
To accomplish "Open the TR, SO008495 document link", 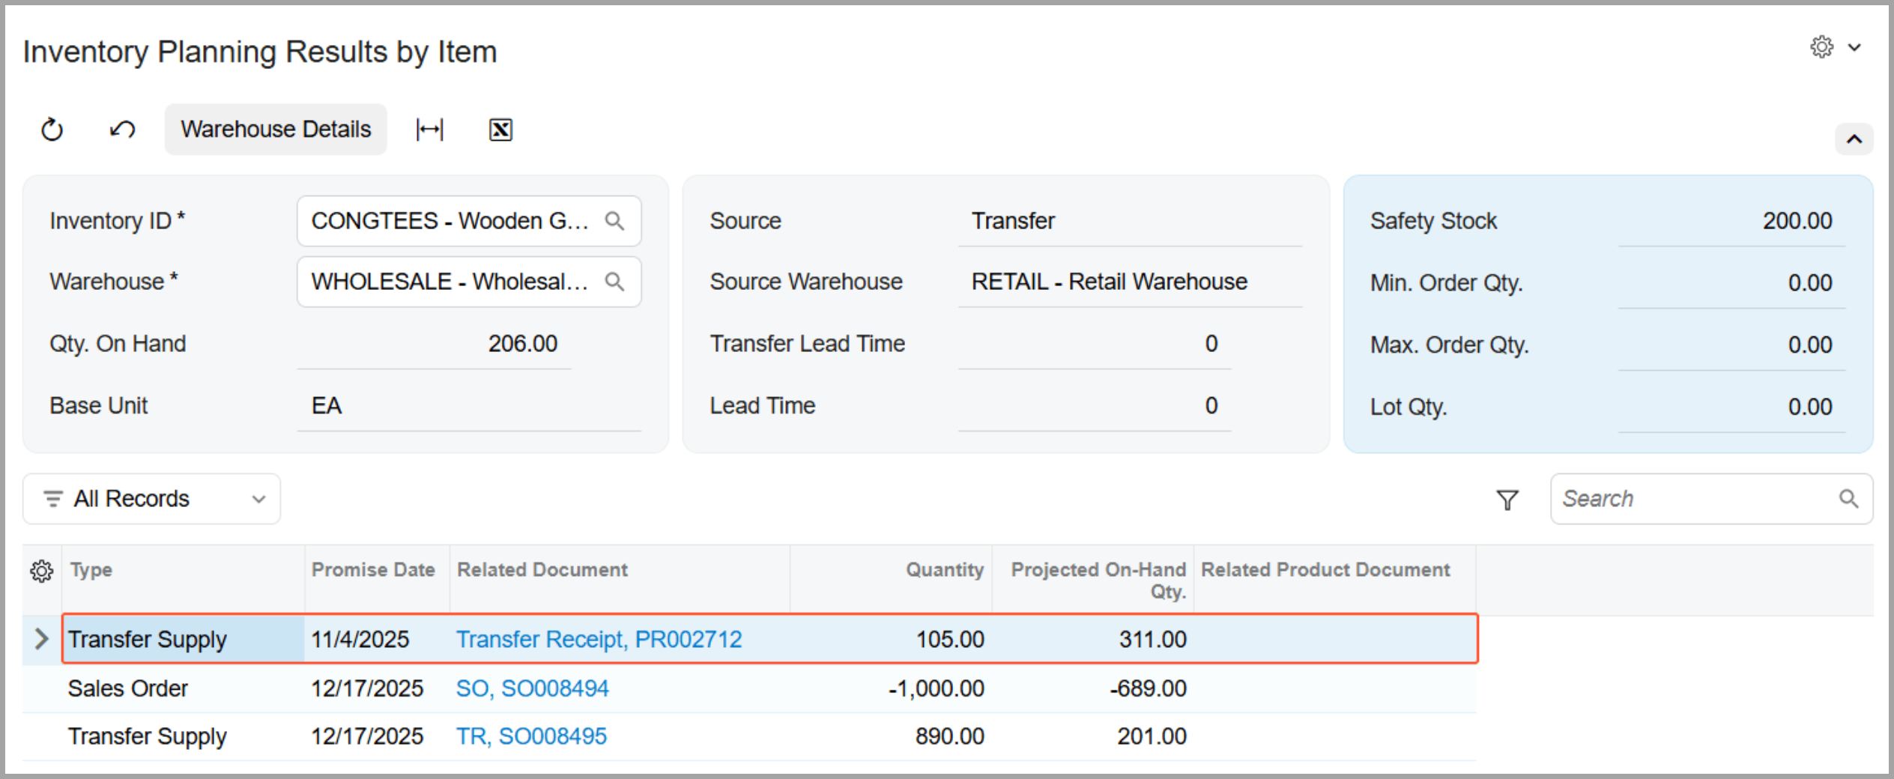I will (531, 736).
